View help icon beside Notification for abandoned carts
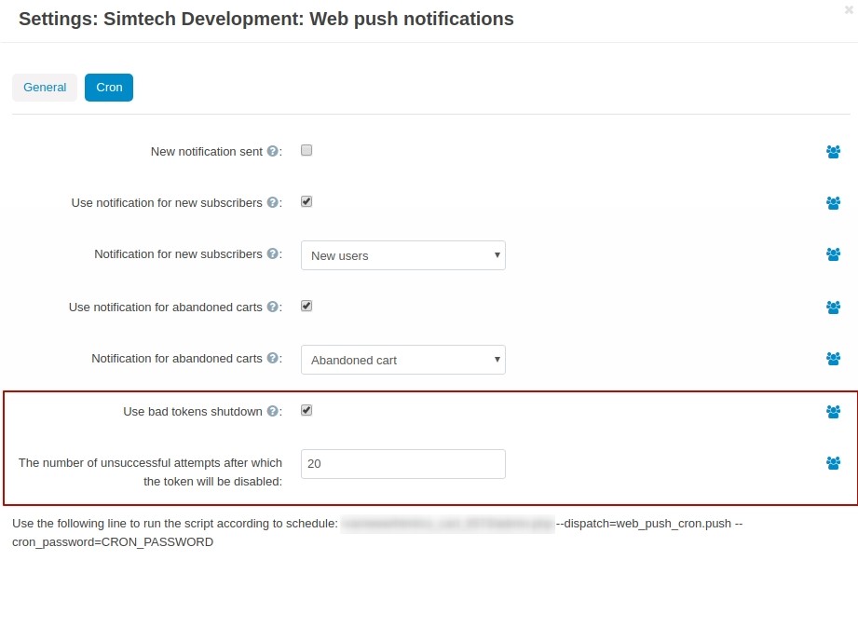The height and width of the screenshot is (629, 858). point(273,358)
